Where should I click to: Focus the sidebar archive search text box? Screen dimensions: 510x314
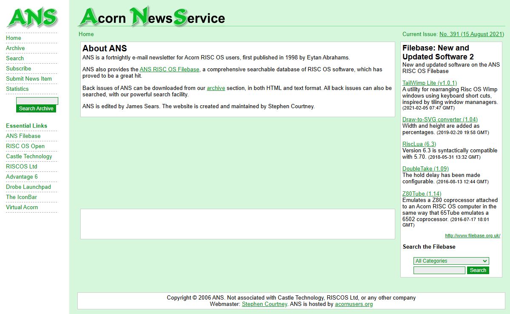(x=37, y=101)
